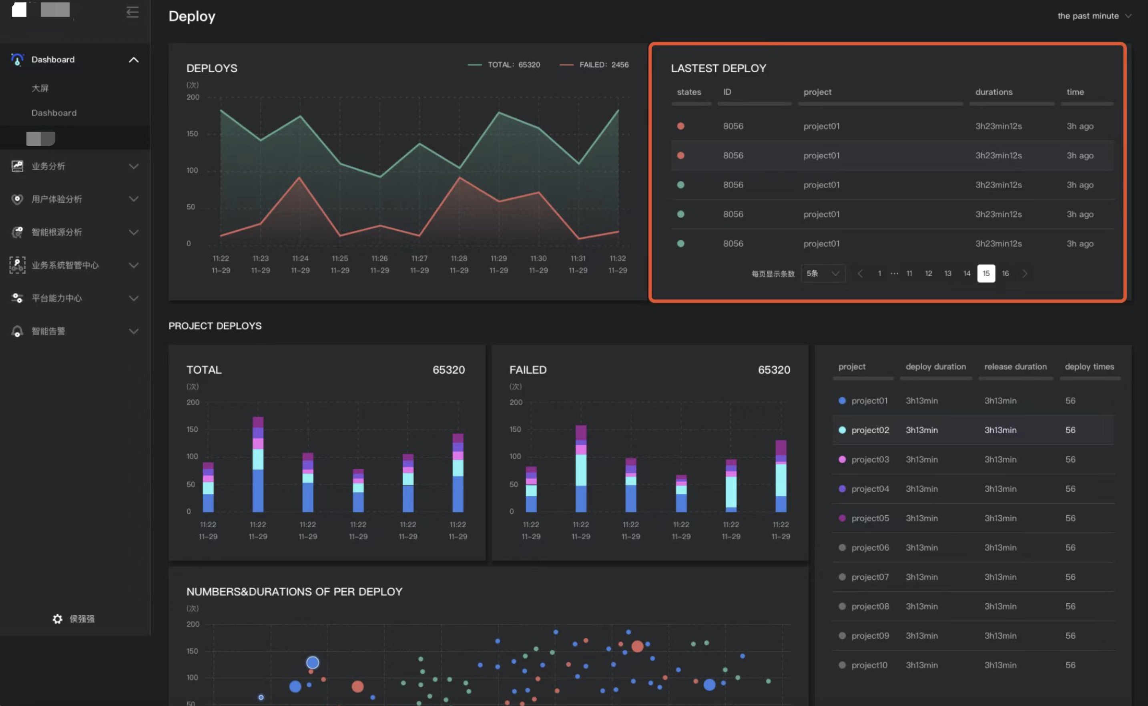Click the 用户体验分析 shield icon
The image size is (1148, 706).
17,199
